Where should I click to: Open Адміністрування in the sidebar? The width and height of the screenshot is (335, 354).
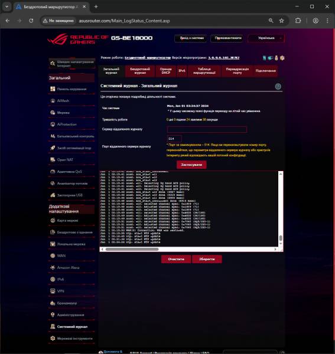point(71,314)
